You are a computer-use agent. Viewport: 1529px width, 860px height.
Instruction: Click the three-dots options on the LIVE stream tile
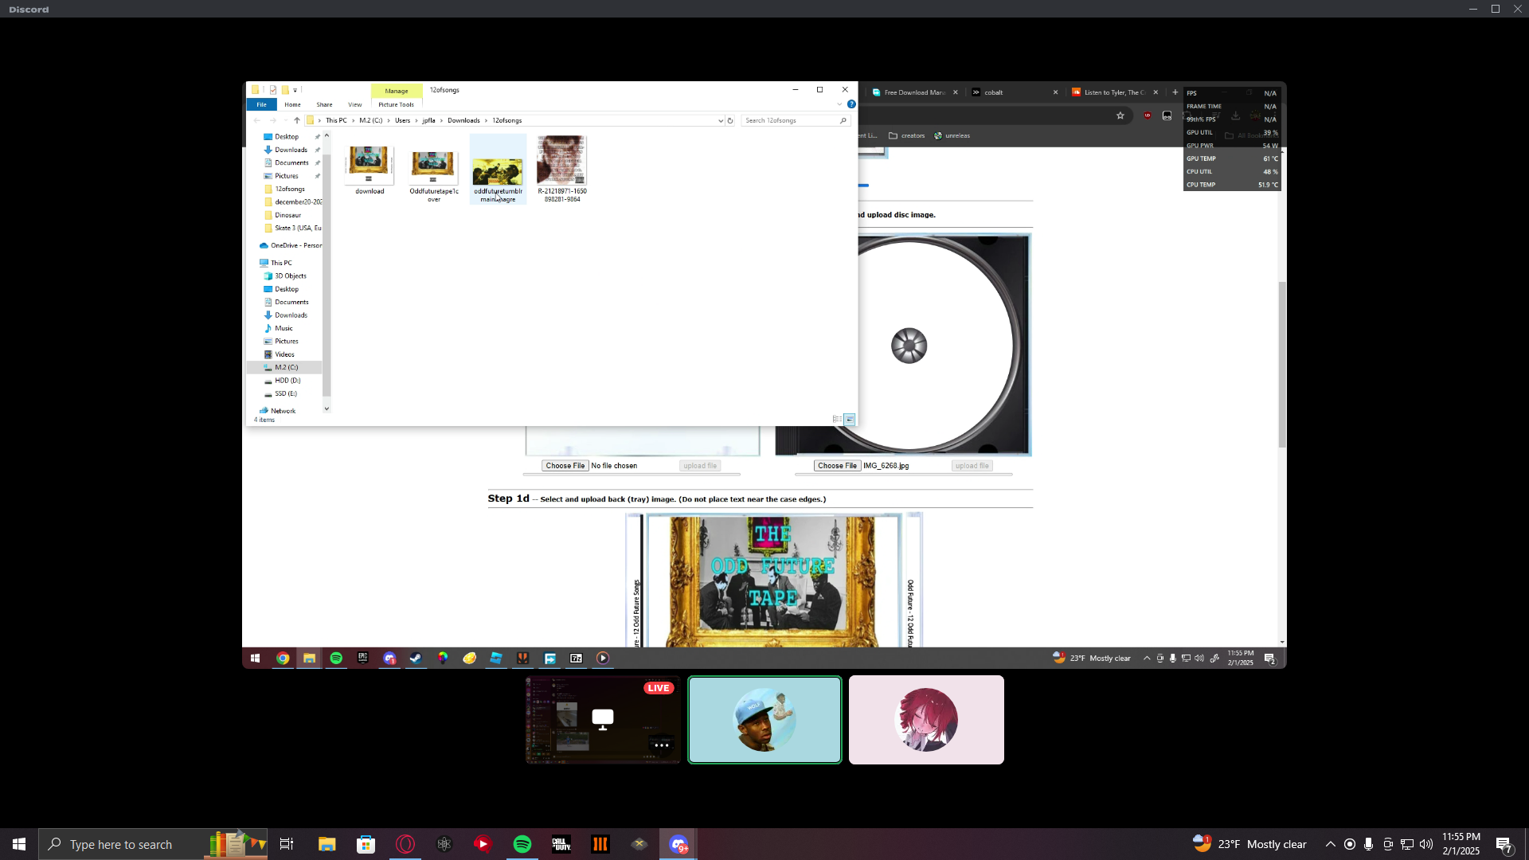pos(661,745)
